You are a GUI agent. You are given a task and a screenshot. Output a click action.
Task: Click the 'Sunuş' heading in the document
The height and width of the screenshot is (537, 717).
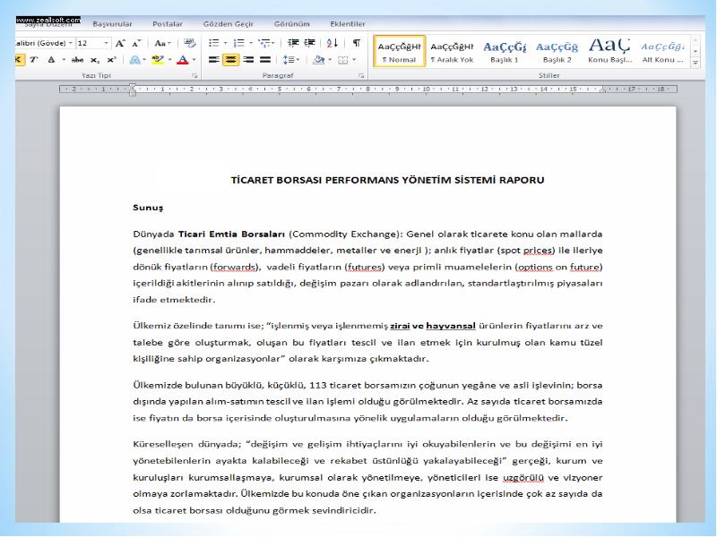148,208
